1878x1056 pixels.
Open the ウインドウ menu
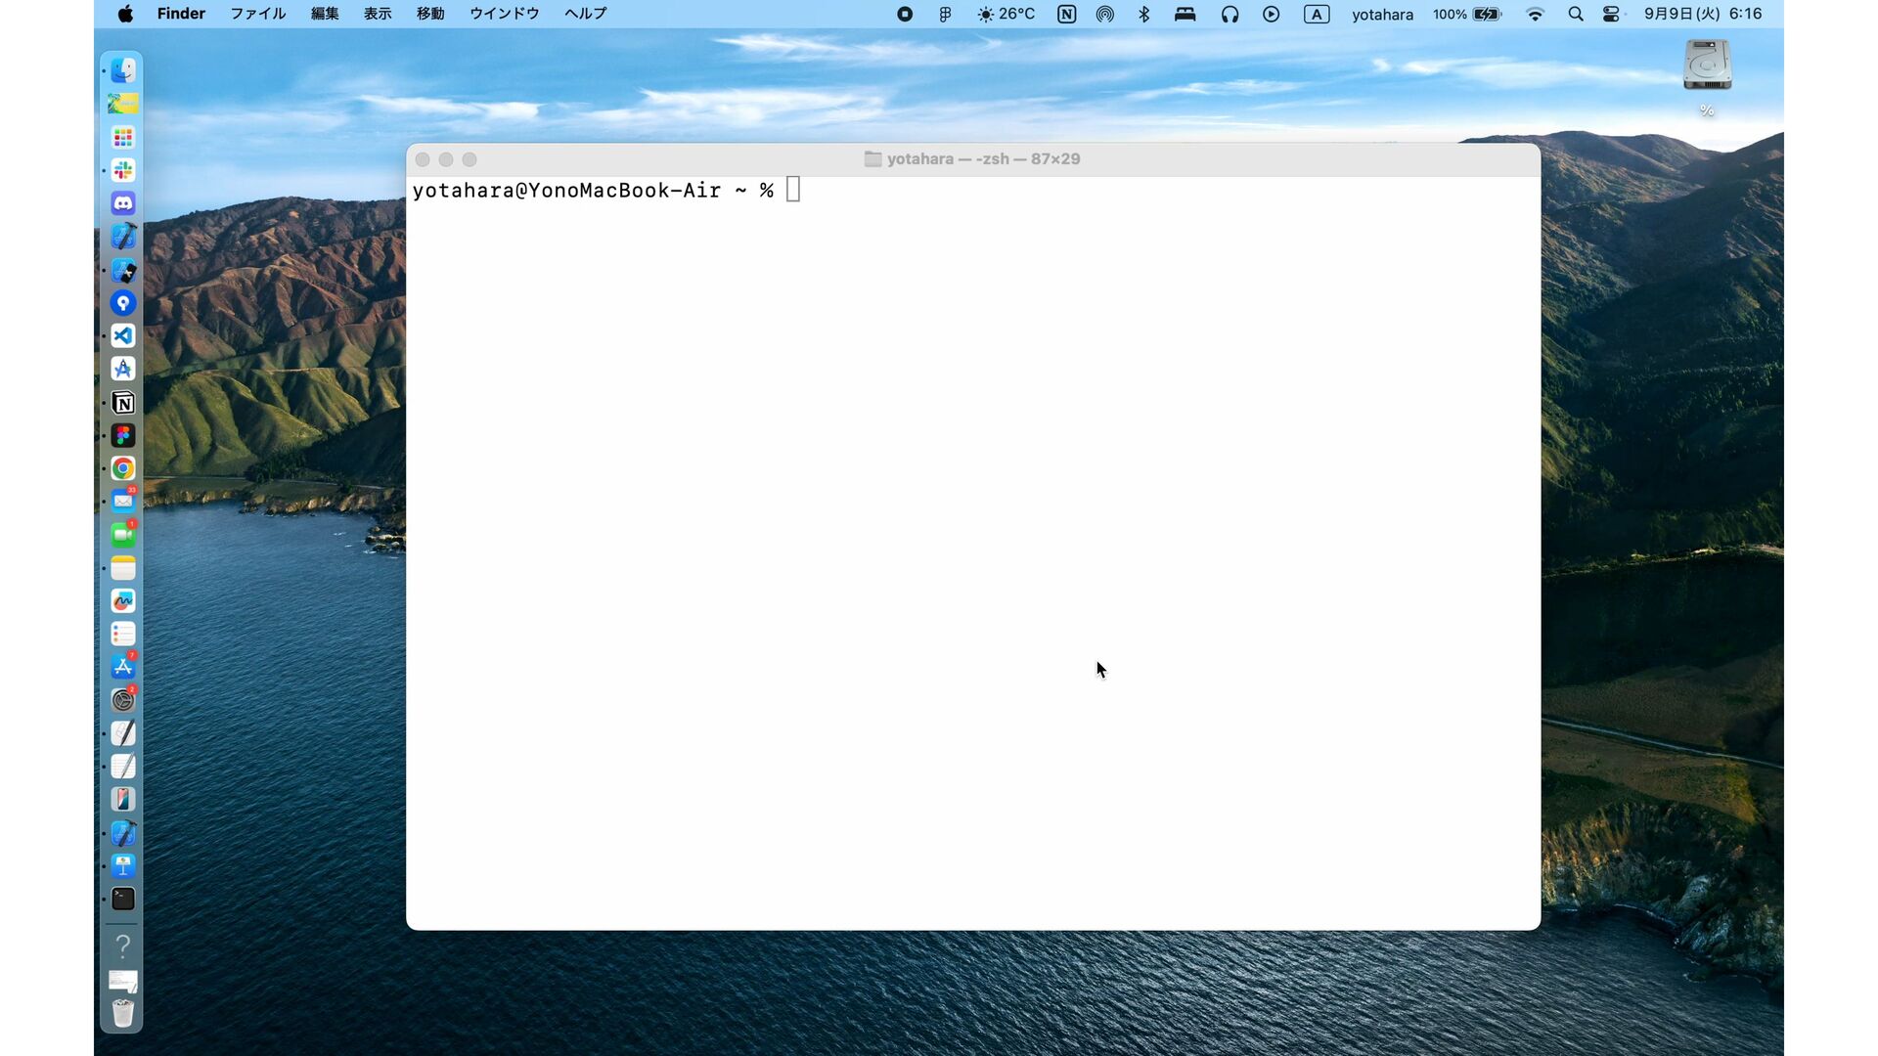504,14
